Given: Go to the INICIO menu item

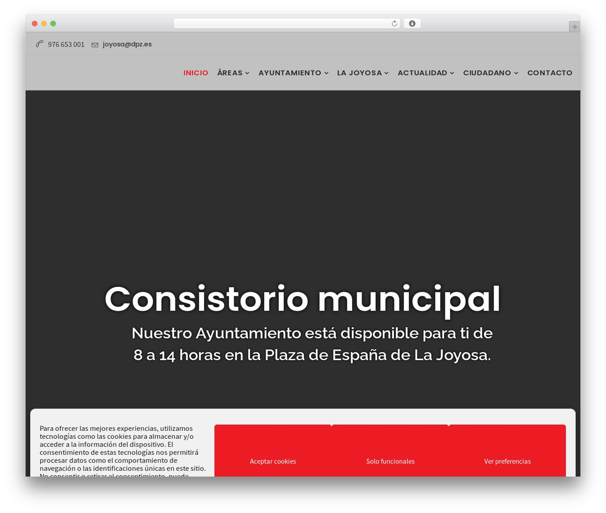Looking at the screenshot, I should tap(196, 73).
